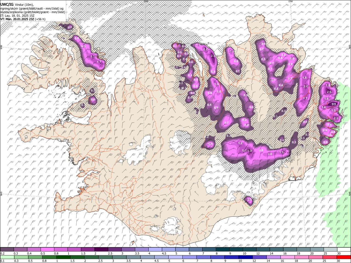
Task: Click the 'VT: Mán. 20.01.2025 23Z (+56 h)' line
Action: coord(23,19)
